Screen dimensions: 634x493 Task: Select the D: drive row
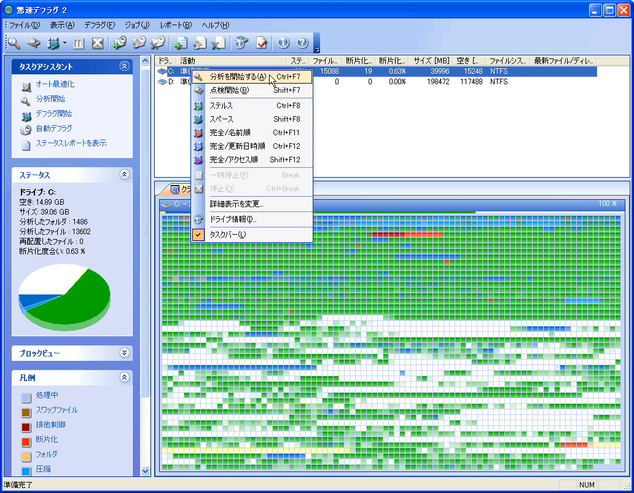click(x=376, y=82)
